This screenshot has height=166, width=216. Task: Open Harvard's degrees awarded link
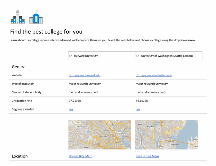tap(71, 109)
